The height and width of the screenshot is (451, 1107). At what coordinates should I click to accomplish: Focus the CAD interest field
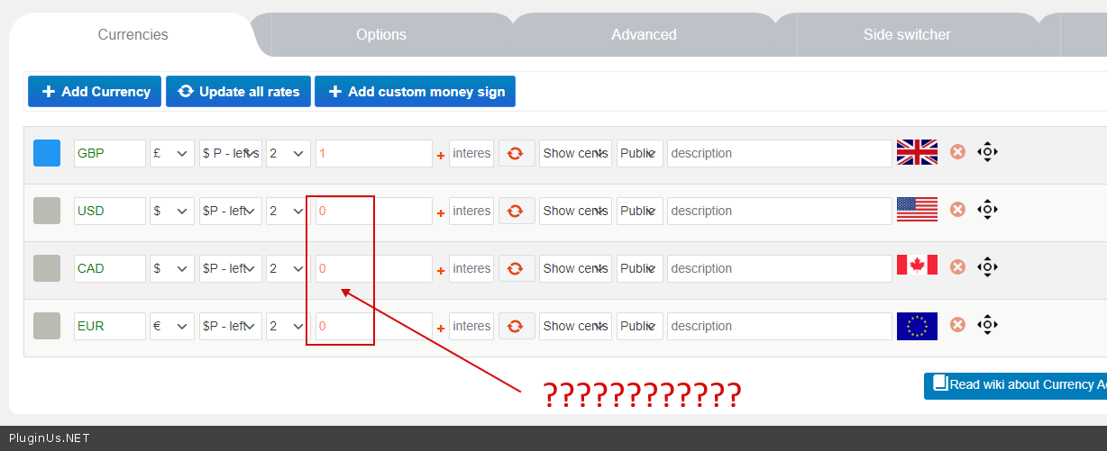(471, 268)
